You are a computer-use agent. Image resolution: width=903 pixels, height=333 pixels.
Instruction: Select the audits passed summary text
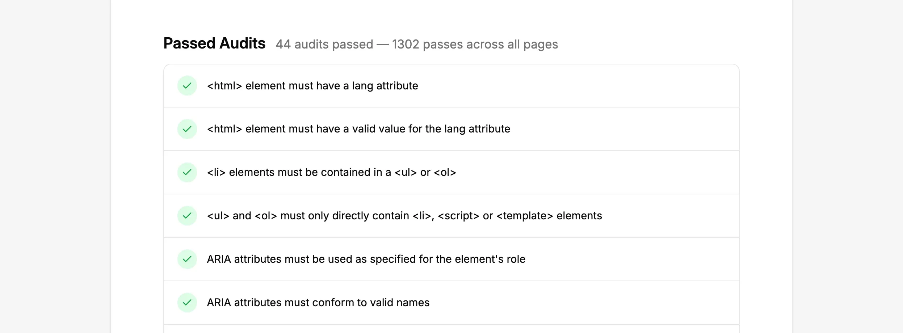[417, 44]
